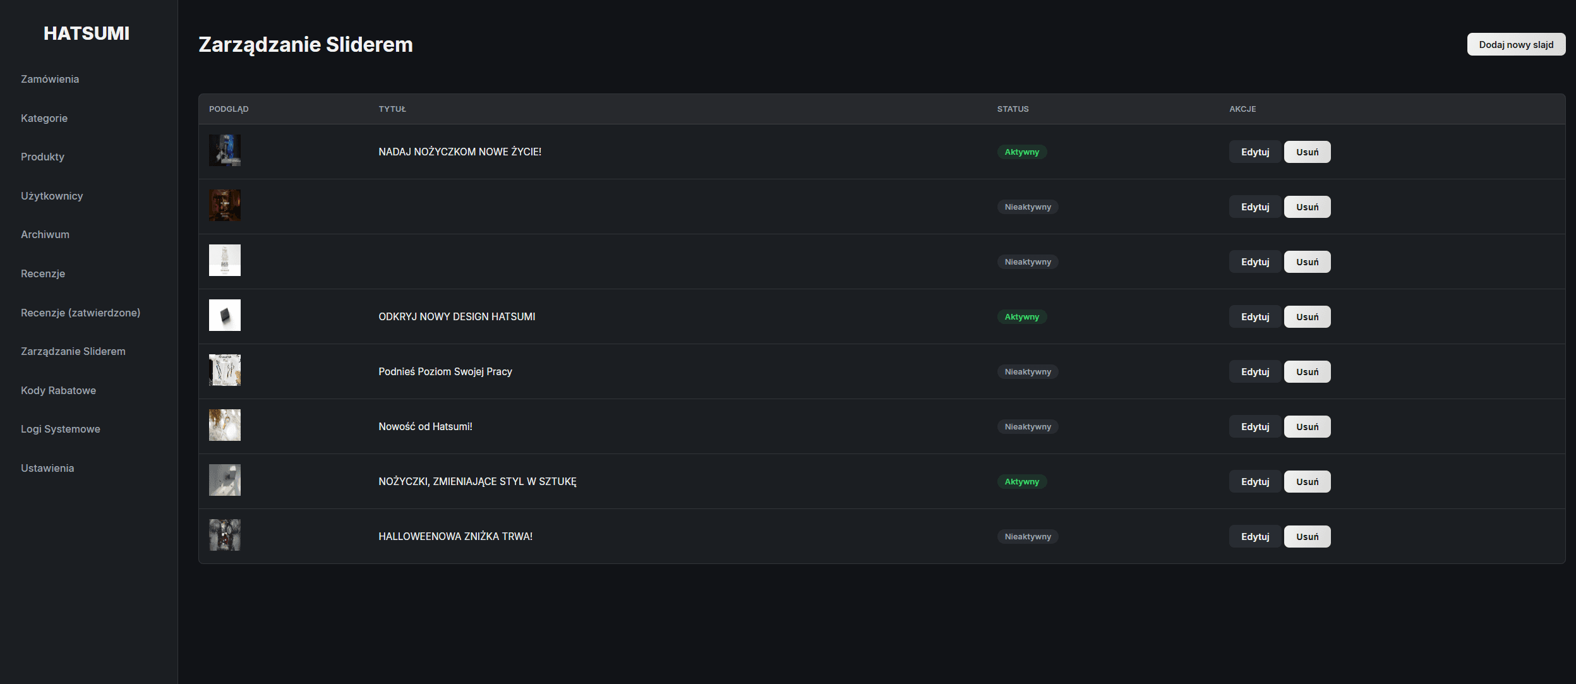Screen dimensions: 1576x684
Task: Open thumbnail for NOŻYCZKI, ZMIENIAJĄCE STYL W SZTUKĘ
Action: coord(225,480)
